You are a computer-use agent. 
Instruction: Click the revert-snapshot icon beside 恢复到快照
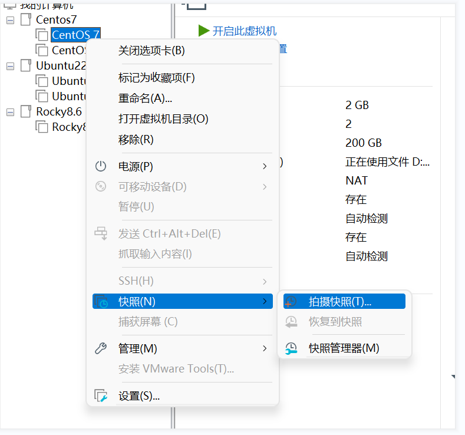click(x=291, y=322)
